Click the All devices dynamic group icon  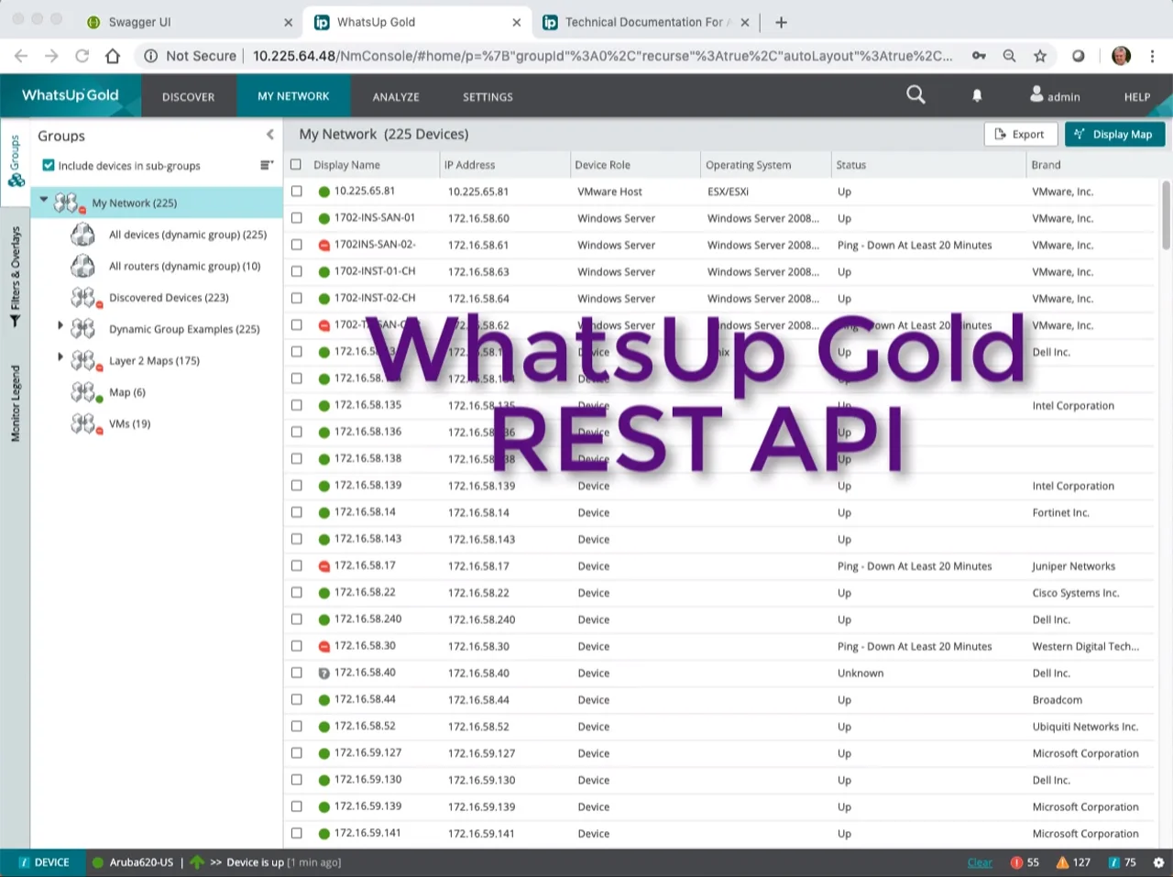pos(82,235)
